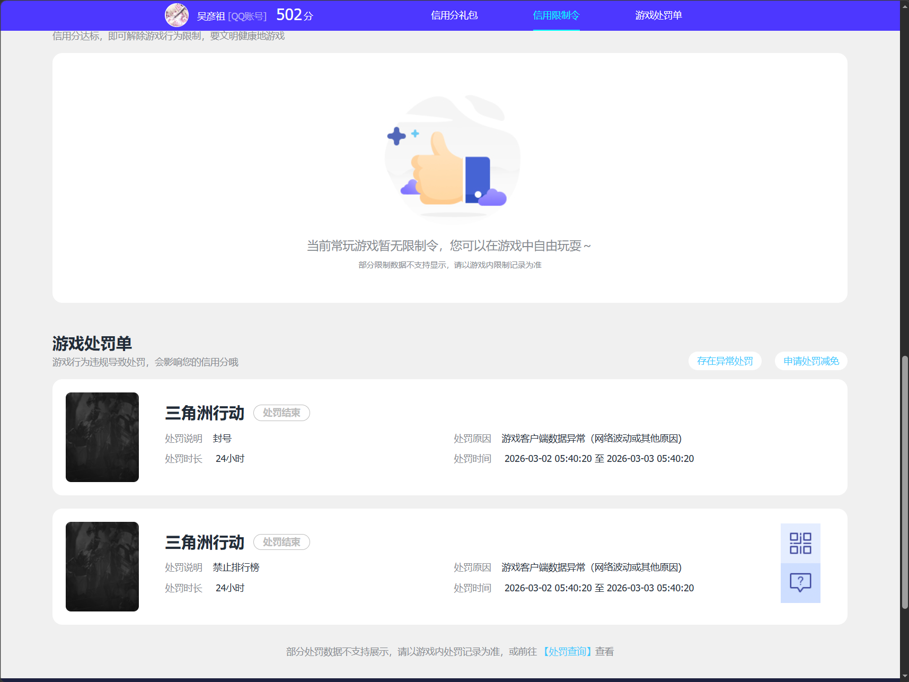
Task: Click punishment time range in 禁止排行榜 record
Action: pyautogui.click(x=599, y=588)
